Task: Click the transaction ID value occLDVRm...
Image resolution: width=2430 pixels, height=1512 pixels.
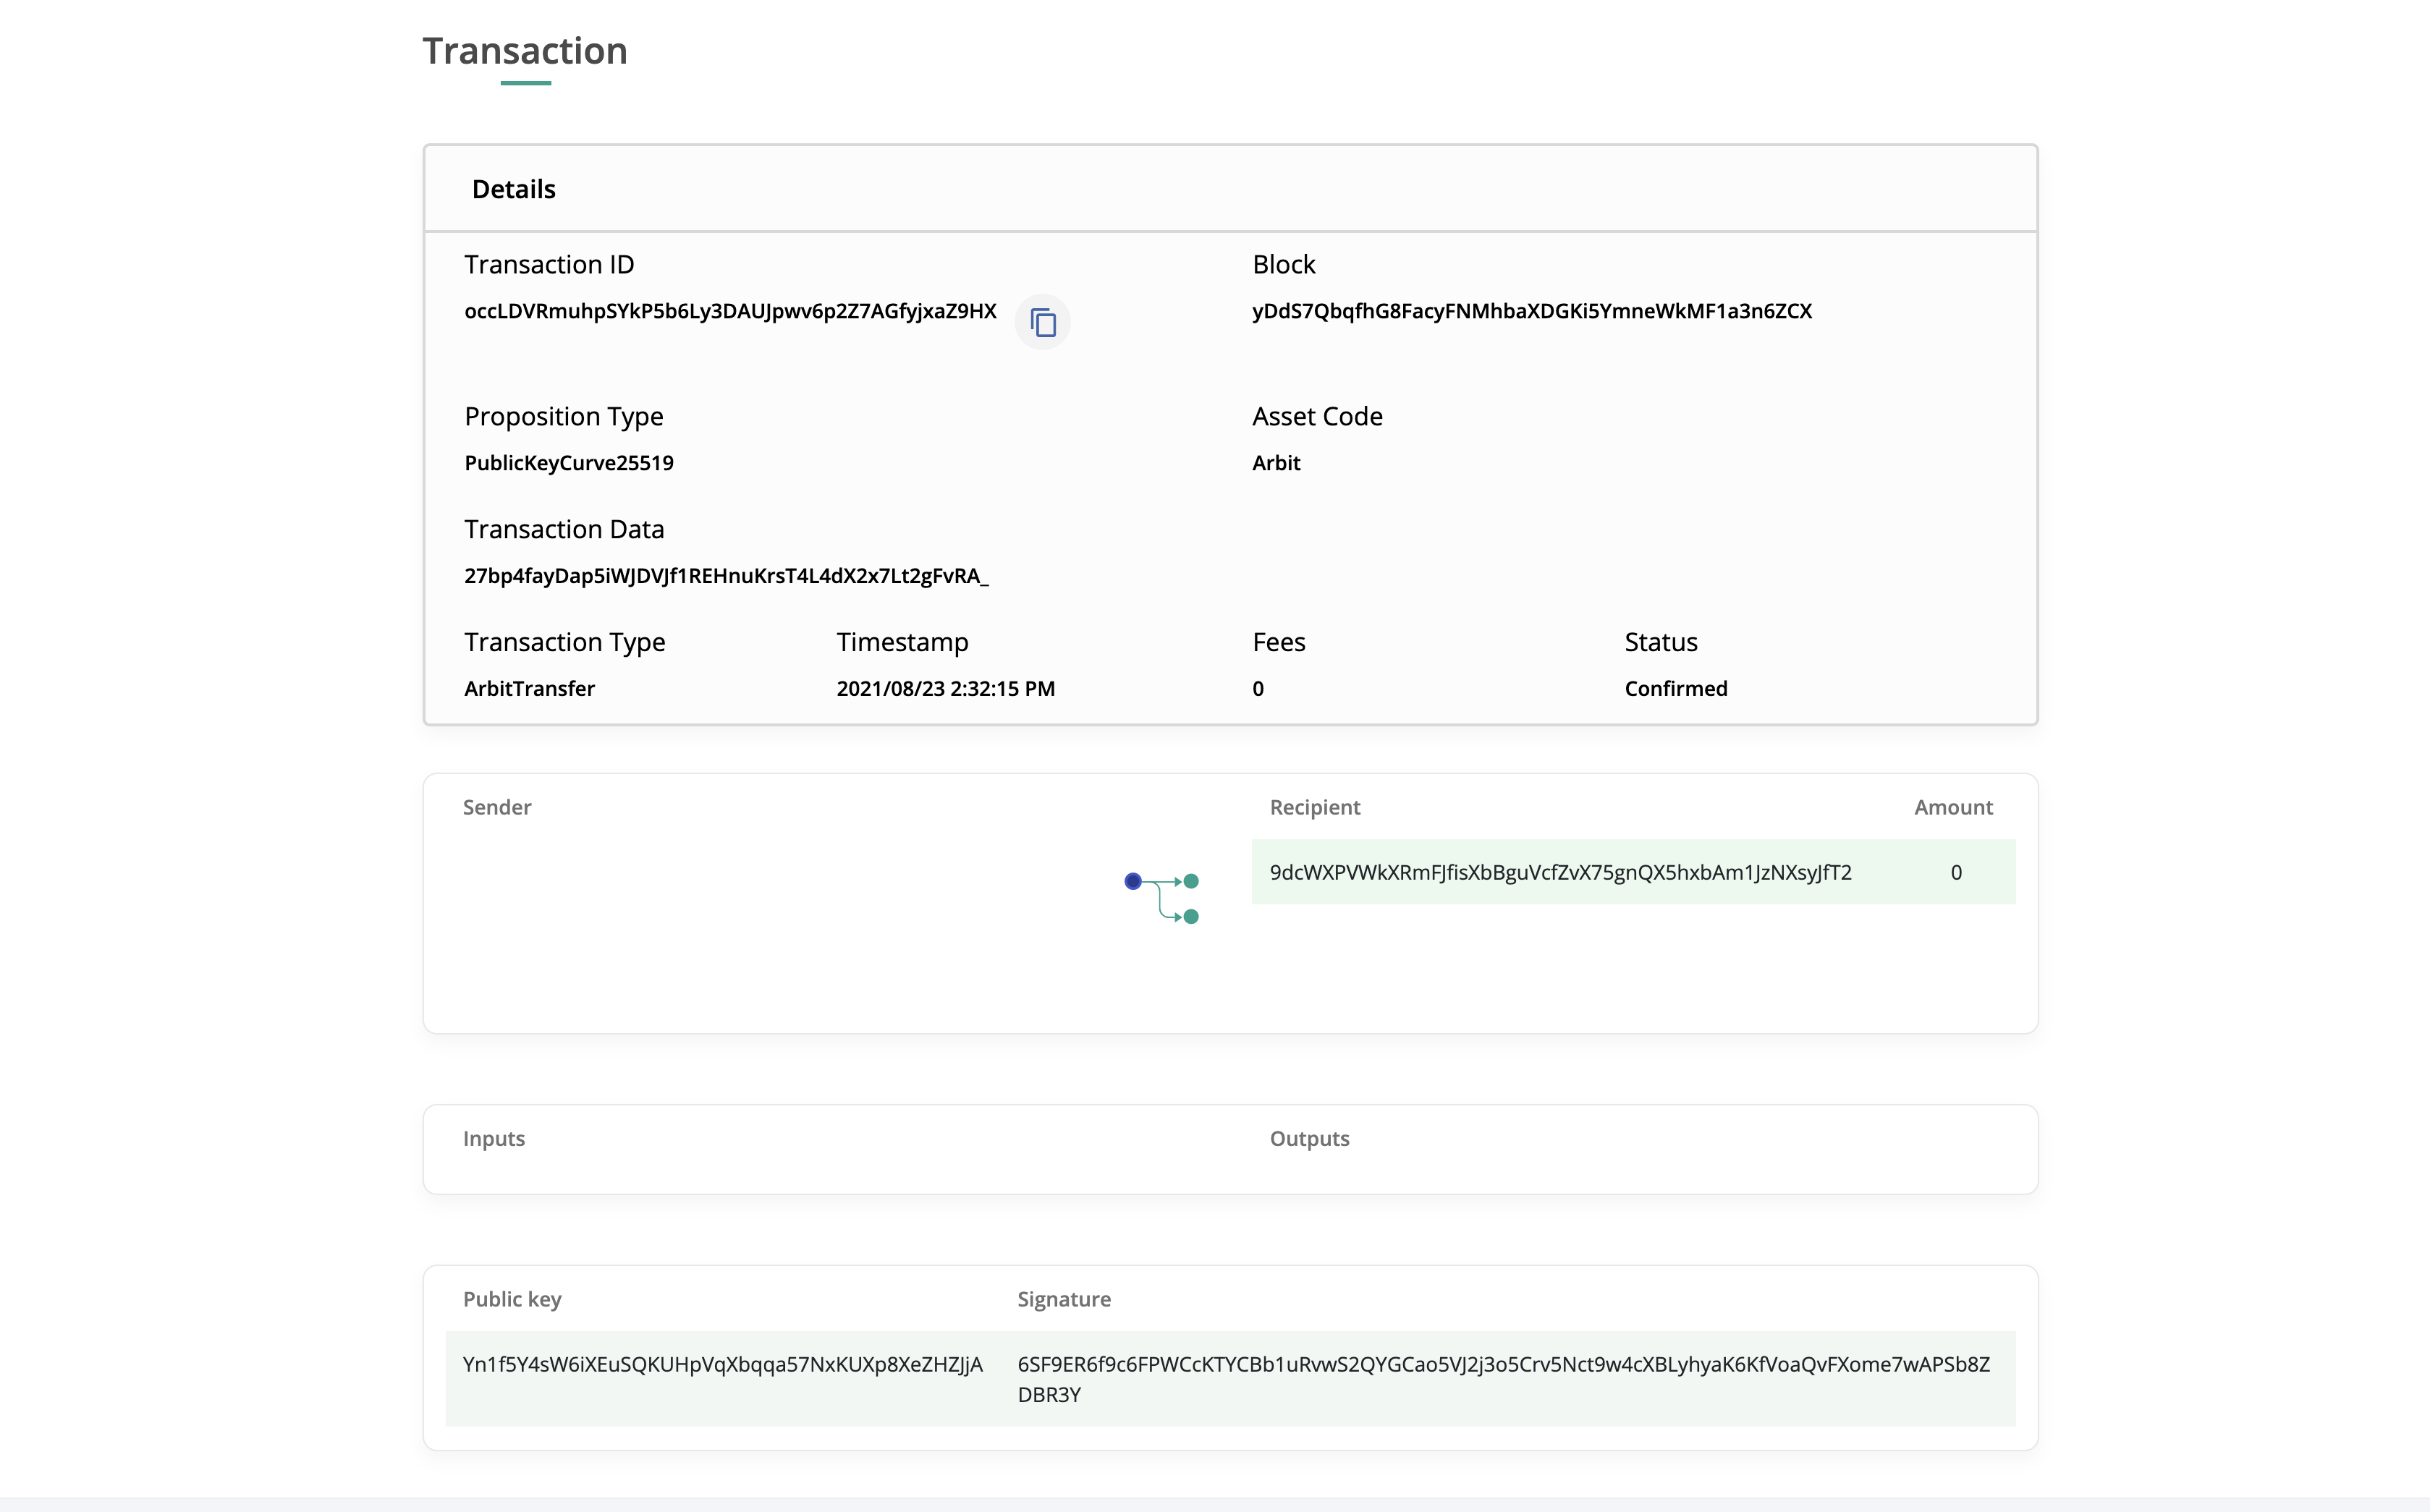Action: [x=730, y=311]
